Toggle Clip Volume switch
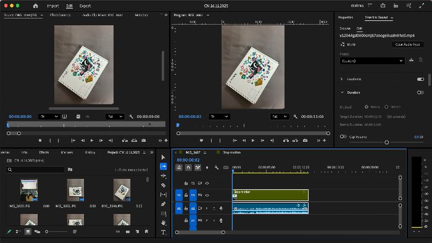Image resolution: width=432 pixels, height=243 pixels. tap(343, 136)
